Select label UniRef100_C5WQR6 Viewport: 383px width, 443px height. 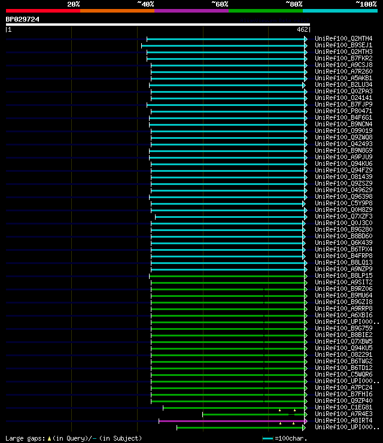click(x=344, y=374)
